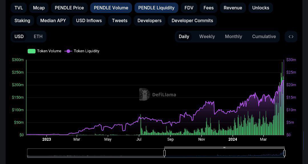
Task: Switch denomination to ETH
Action: pos(38,37)
